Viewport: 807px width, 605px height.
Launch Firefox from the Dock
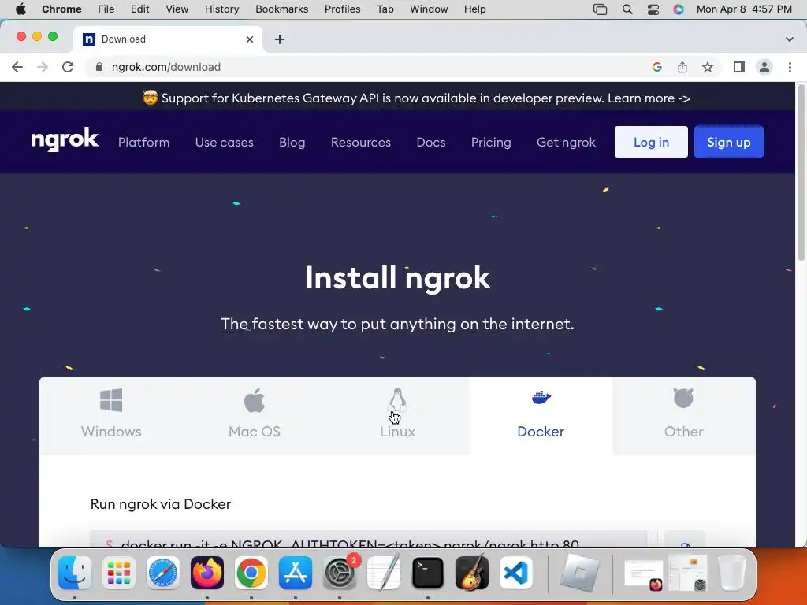(207, 573)
